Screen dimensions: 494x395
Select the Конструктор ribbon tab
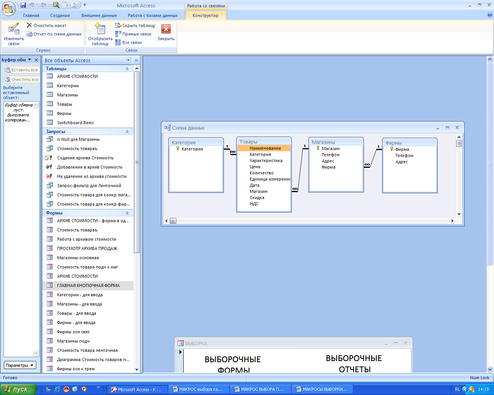pyautogui.click(x=205, y=15)
